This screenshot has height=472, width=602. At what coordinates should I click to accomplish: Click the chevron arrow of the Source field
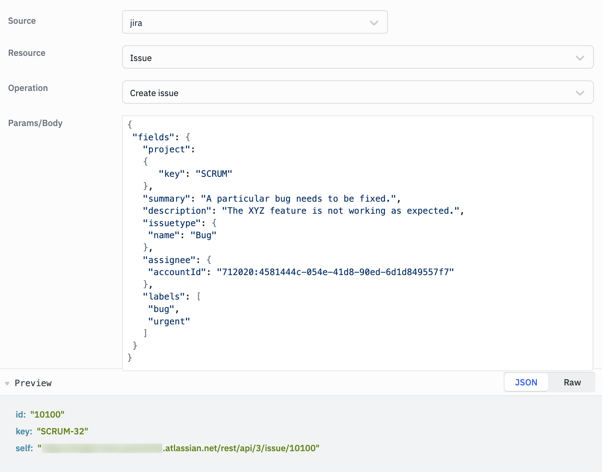pos(374,23)
